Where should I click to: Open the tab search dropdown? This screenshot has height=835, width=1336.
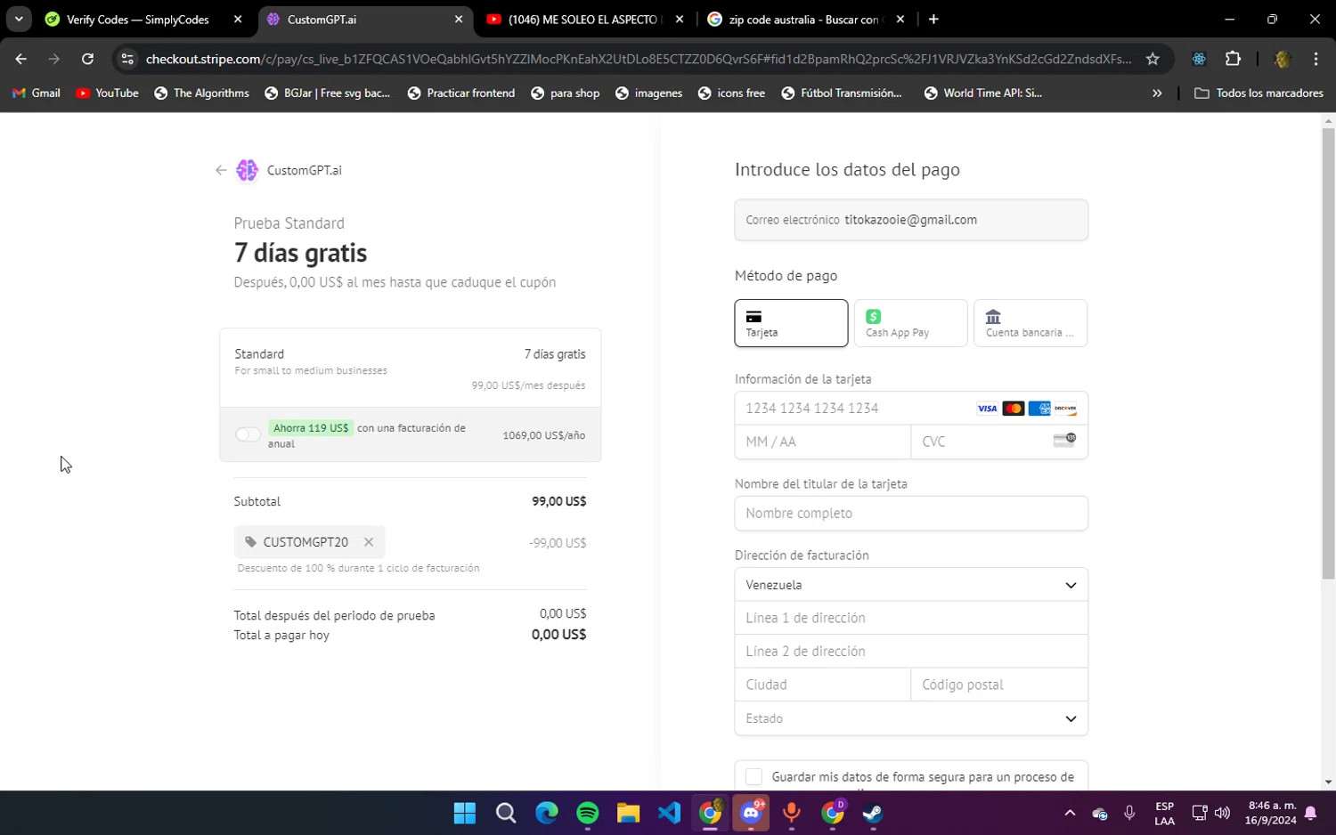point(19,20)
